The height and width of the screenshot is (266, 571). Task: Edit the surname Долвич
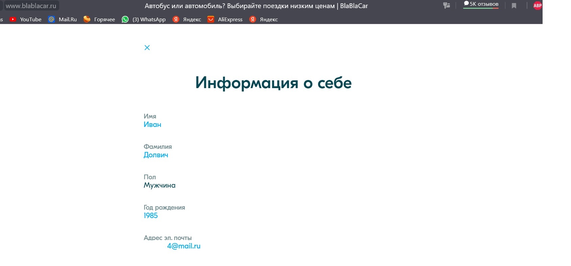coord(156,155)
